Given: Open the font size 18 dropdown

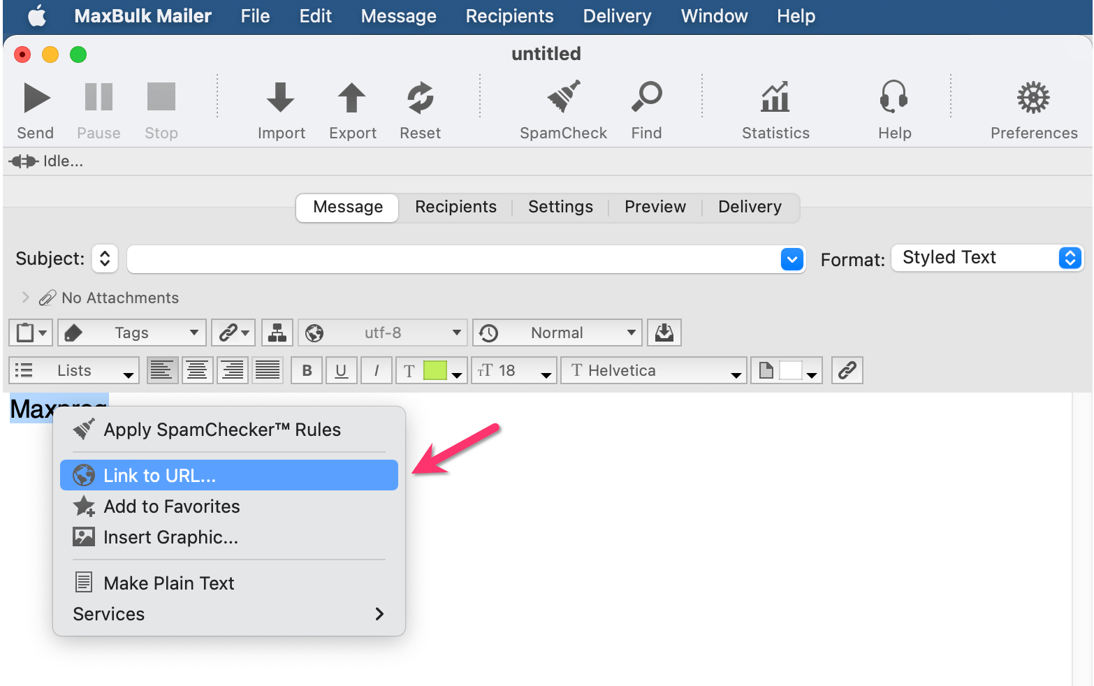Looking at the screenshot, I should pos(514,370).
